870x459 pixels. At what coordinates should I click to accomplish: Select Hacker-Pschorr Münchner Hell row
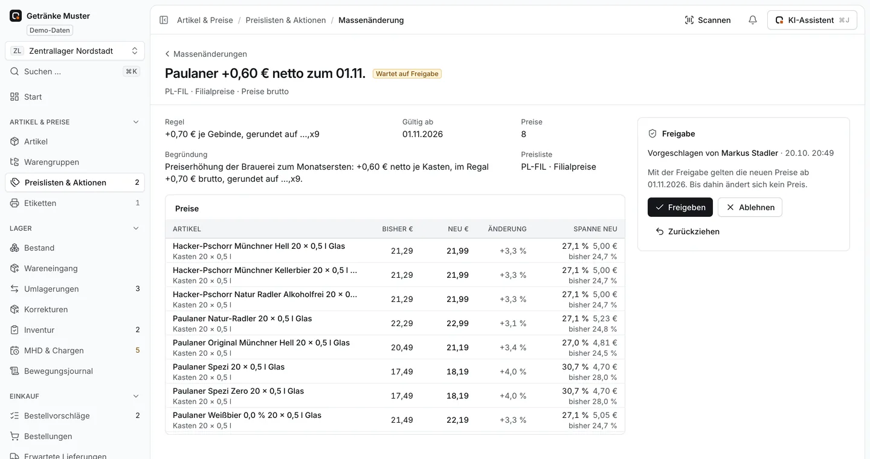(x=395, y=251)
